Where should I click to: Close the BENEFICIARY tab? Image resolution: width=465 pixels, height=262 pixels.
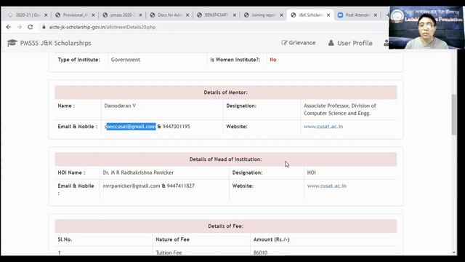pos(235,15)
